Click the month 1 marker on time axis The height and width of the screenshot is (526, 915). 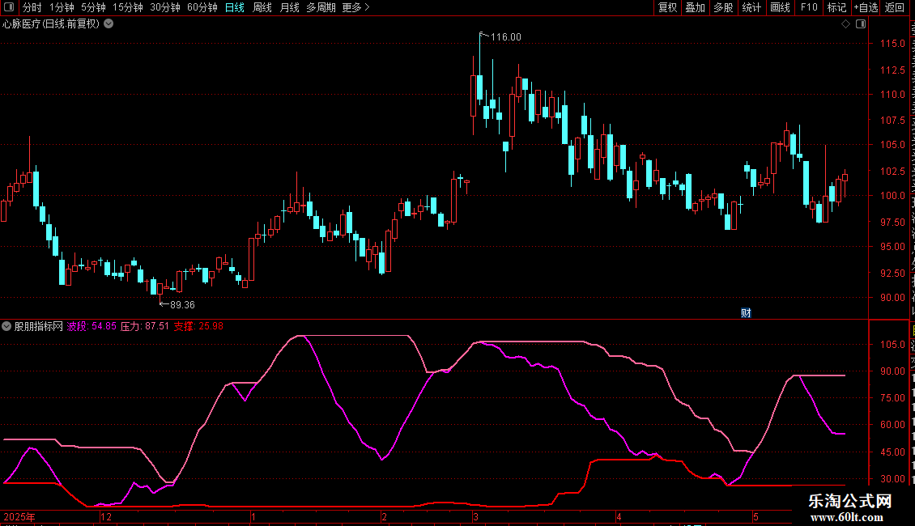click(x=253, y=516)
